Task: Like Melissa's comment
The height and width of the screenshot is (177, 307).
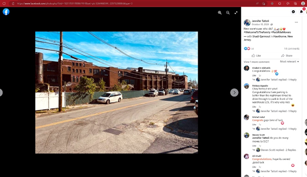Action: pyautogui.click(x=254, y=107)
